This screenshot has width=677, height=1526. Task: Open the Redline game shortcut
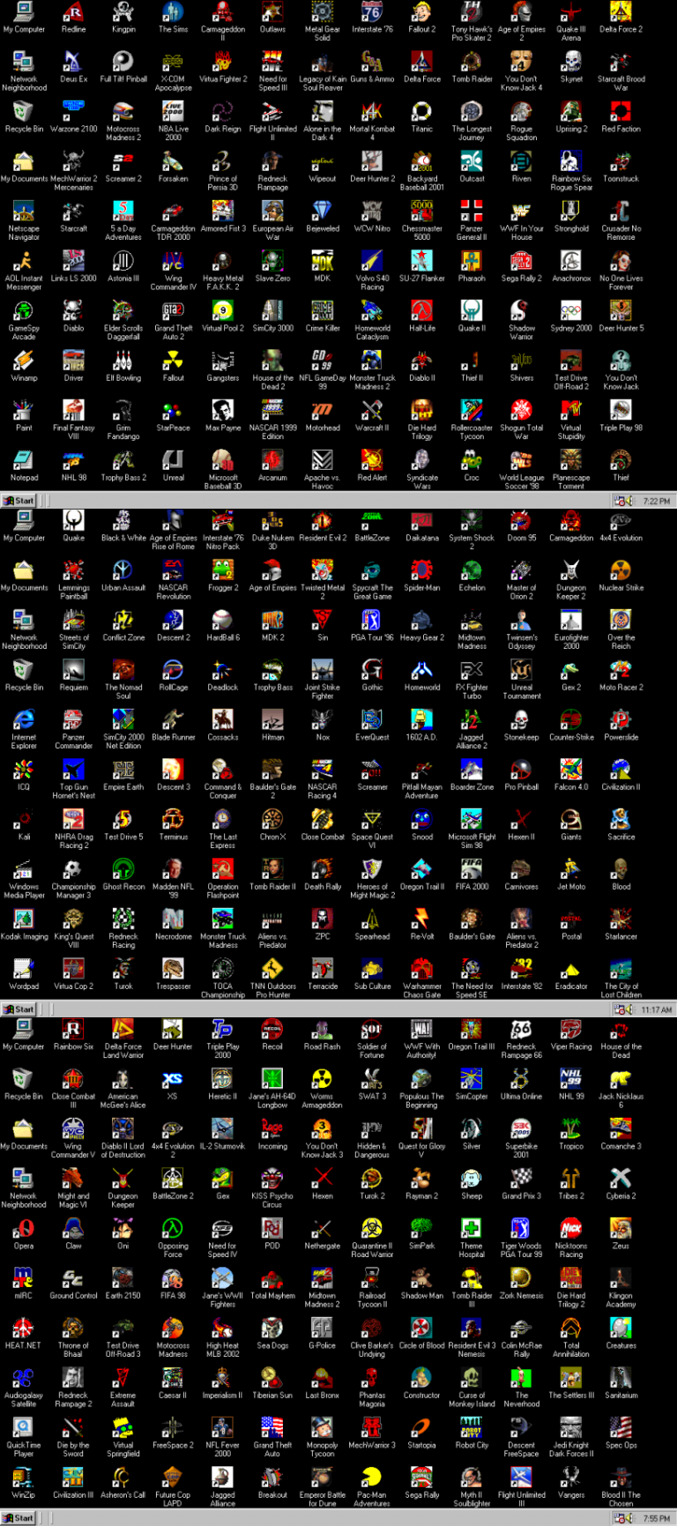74,11
